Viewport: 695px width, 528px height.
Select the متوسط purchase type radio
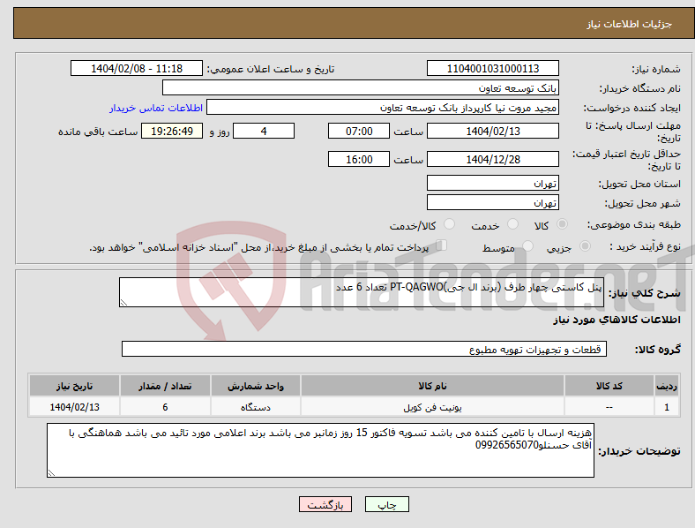pyautogui.click(x=527, y=245)
